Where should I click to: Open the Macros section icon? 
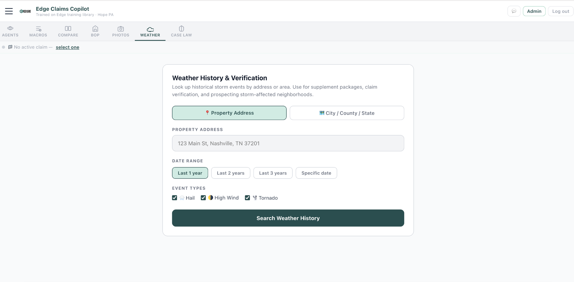[38, 29]
